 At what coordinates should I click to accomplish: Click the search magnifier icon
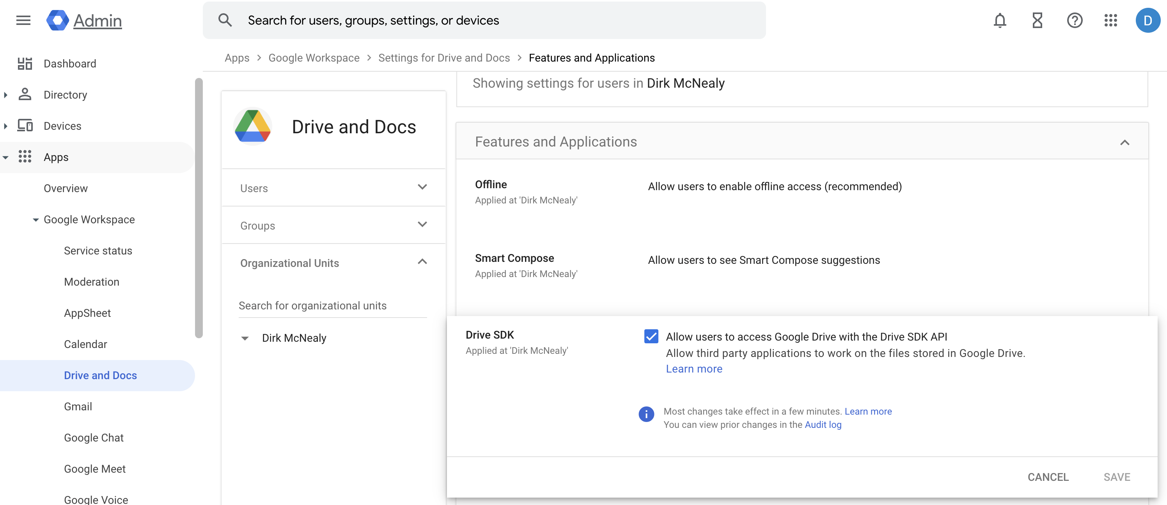pos(225,20)
